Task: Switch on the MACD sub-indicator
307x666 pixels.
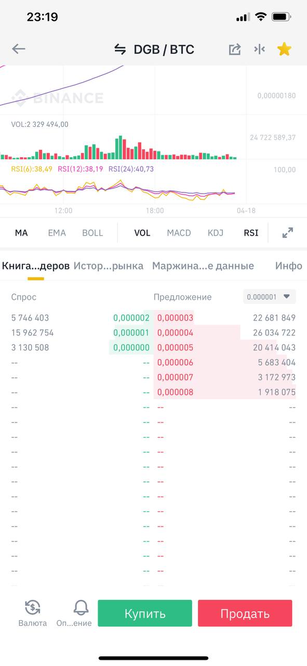Action: point(179,233)
